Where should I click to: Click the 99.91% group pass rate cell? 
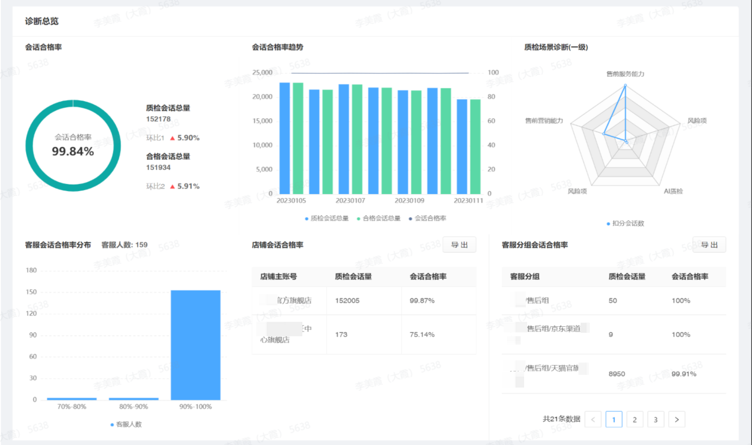tap(684, 374)
